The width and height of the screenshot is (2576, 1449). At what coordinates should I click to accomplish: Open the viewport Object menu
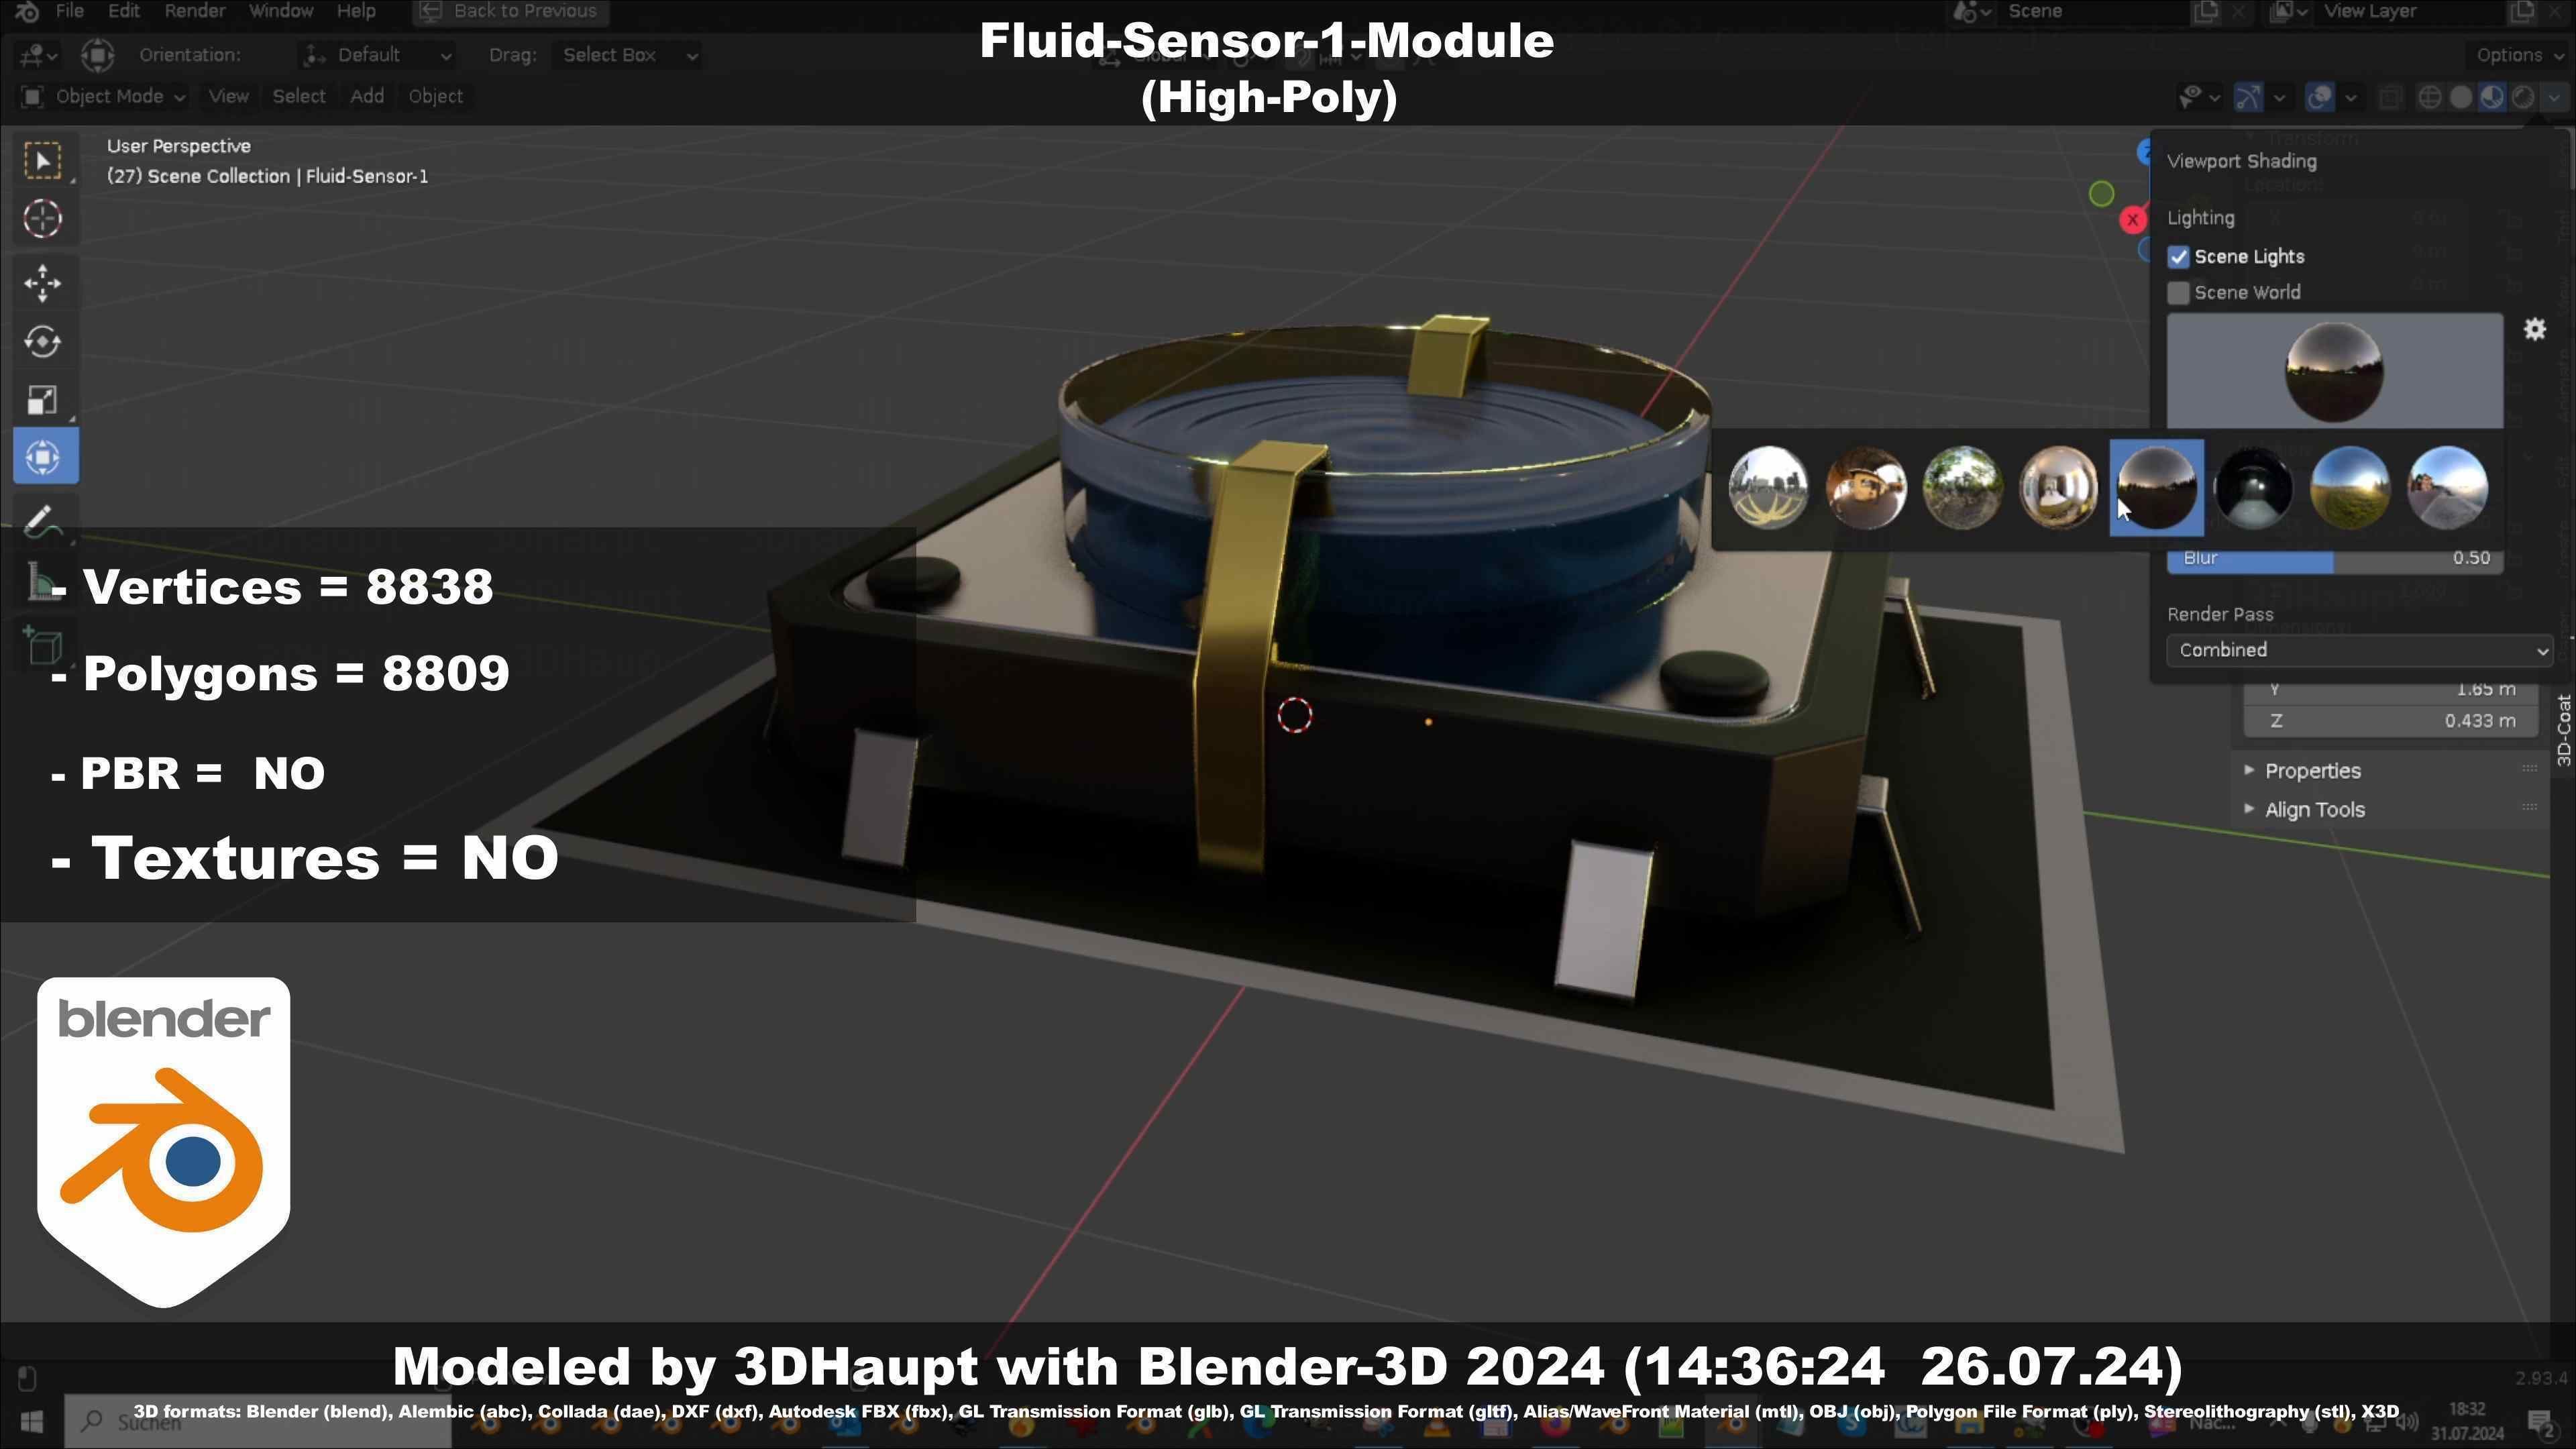tap(435, 96)
